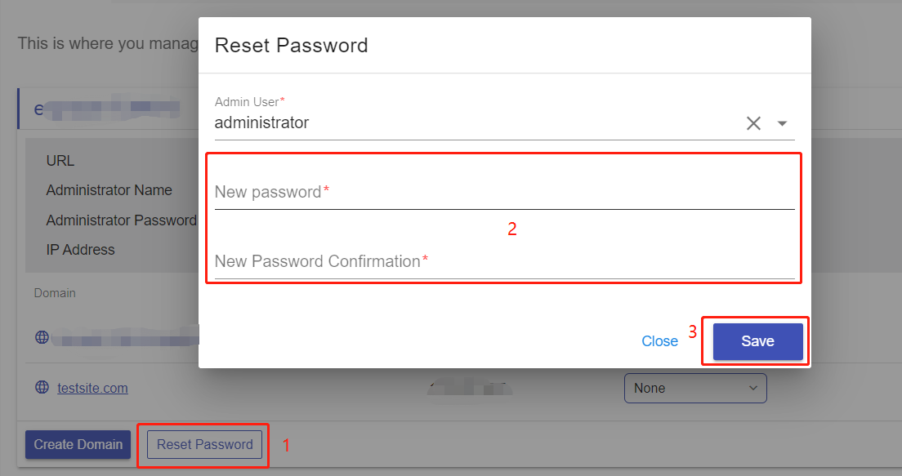Click the Reset Password button below the domain list
The height and width of the screenshot is (476, 902).
pyautogui.click(x=205, y=444)
